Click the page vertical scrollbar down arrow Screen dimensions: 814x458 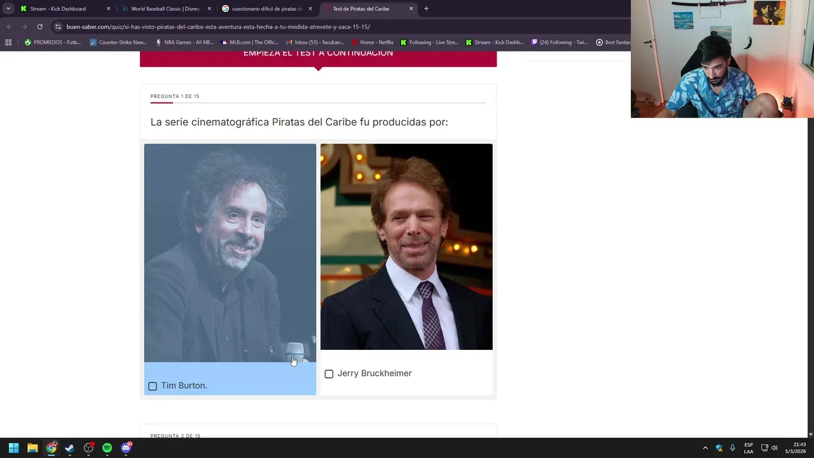[x=810, y=434]
